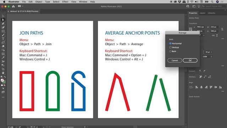Image resolution: width=227 pixels, height=128 pixels.
Task: Select the Curvature tool
Action: point(3,27)
